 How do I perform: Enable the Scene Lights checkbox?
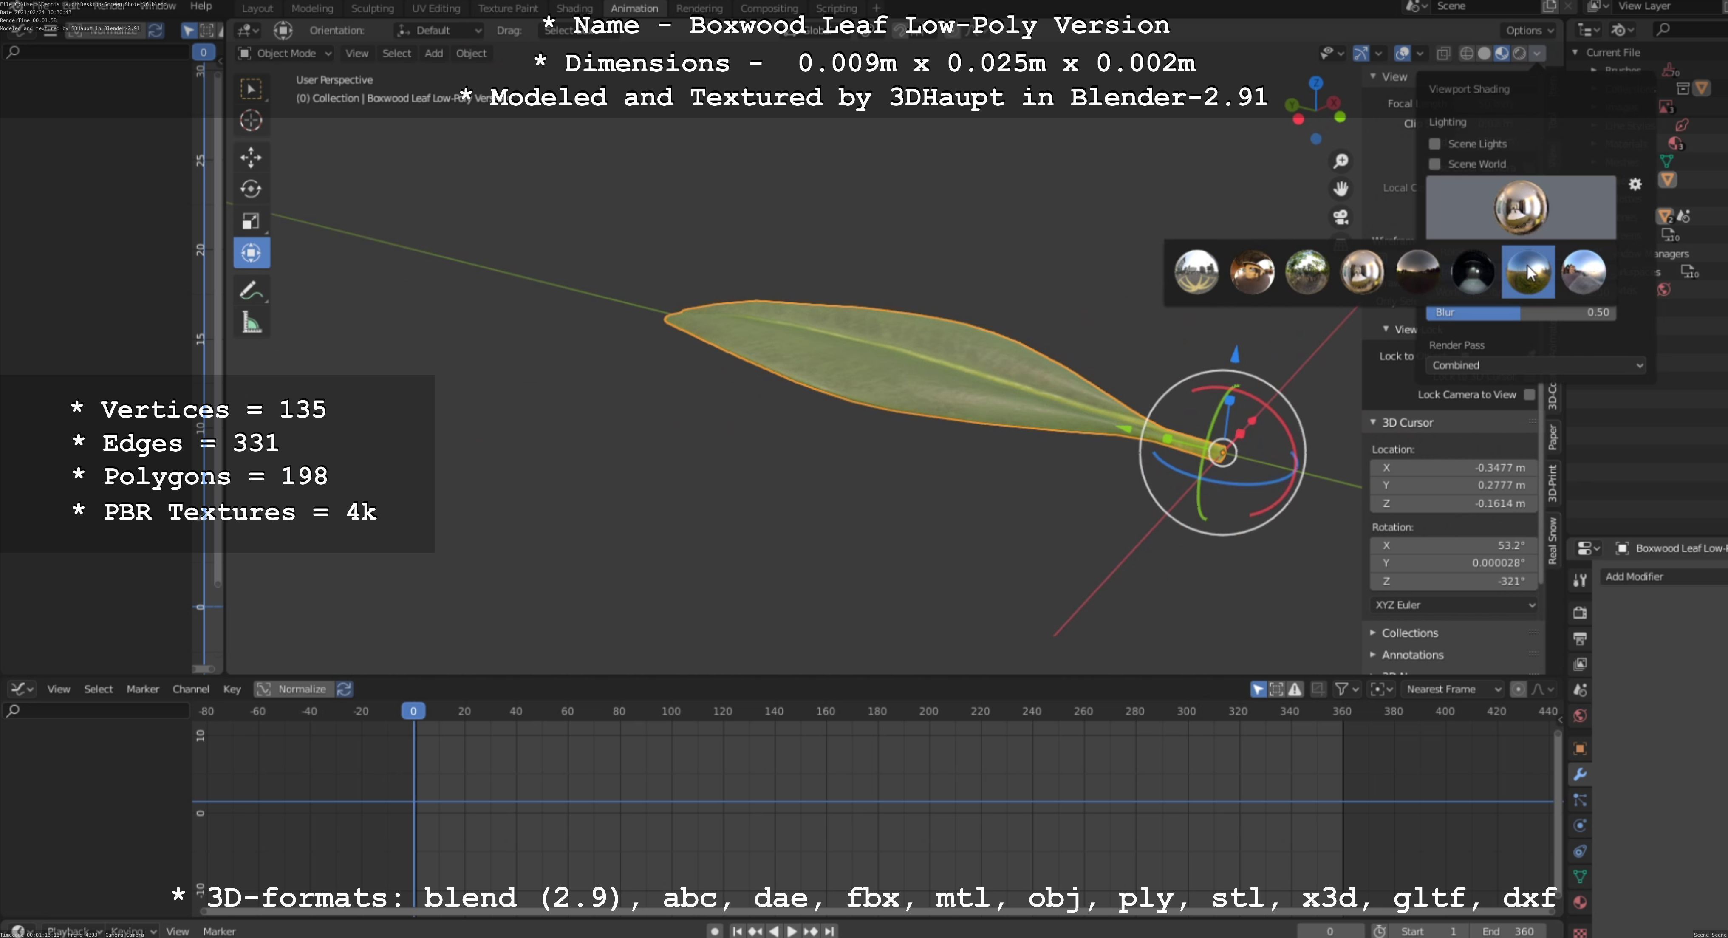coord(1435,144)
